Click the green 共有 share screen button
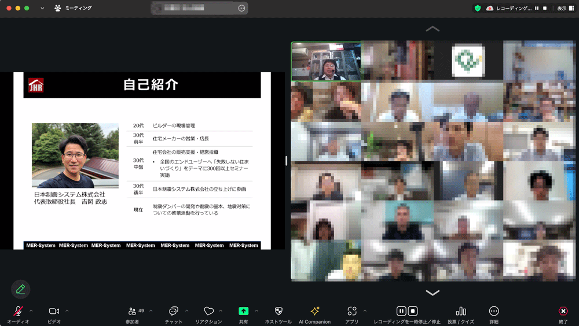Image resolution: width=579 pixels, height=326 pixels. tap(243, 311)
